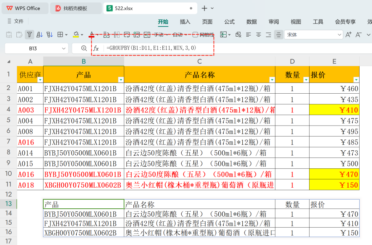Image resolution: width=372 pixels, height=245 pixels.
Task: Select row 13 header
Action: pos(9,204)
